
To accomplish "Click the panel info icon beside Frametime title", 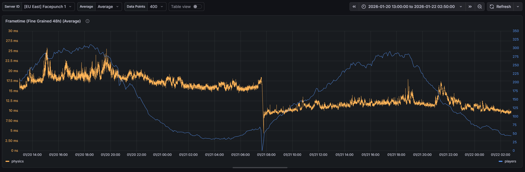I will 87,21.
